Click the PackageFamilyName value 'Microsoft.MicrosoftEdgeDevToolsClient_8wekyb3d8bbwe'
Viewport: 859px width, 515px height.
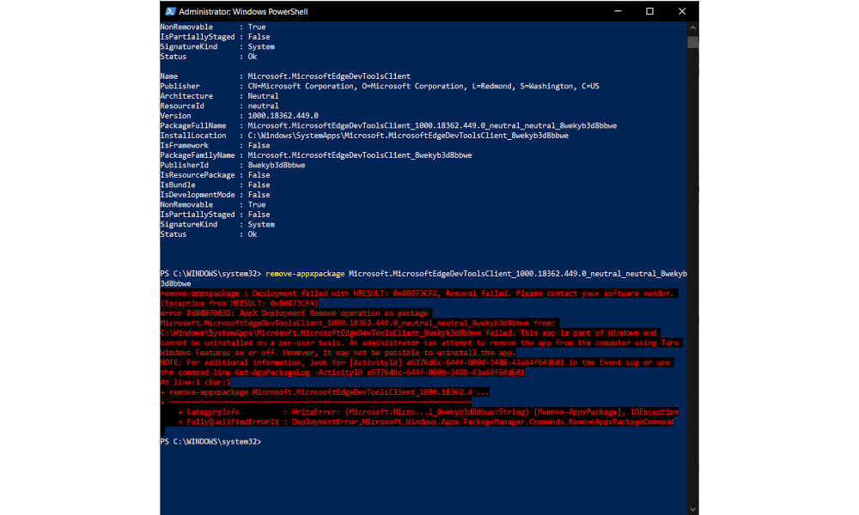(359, 154)
